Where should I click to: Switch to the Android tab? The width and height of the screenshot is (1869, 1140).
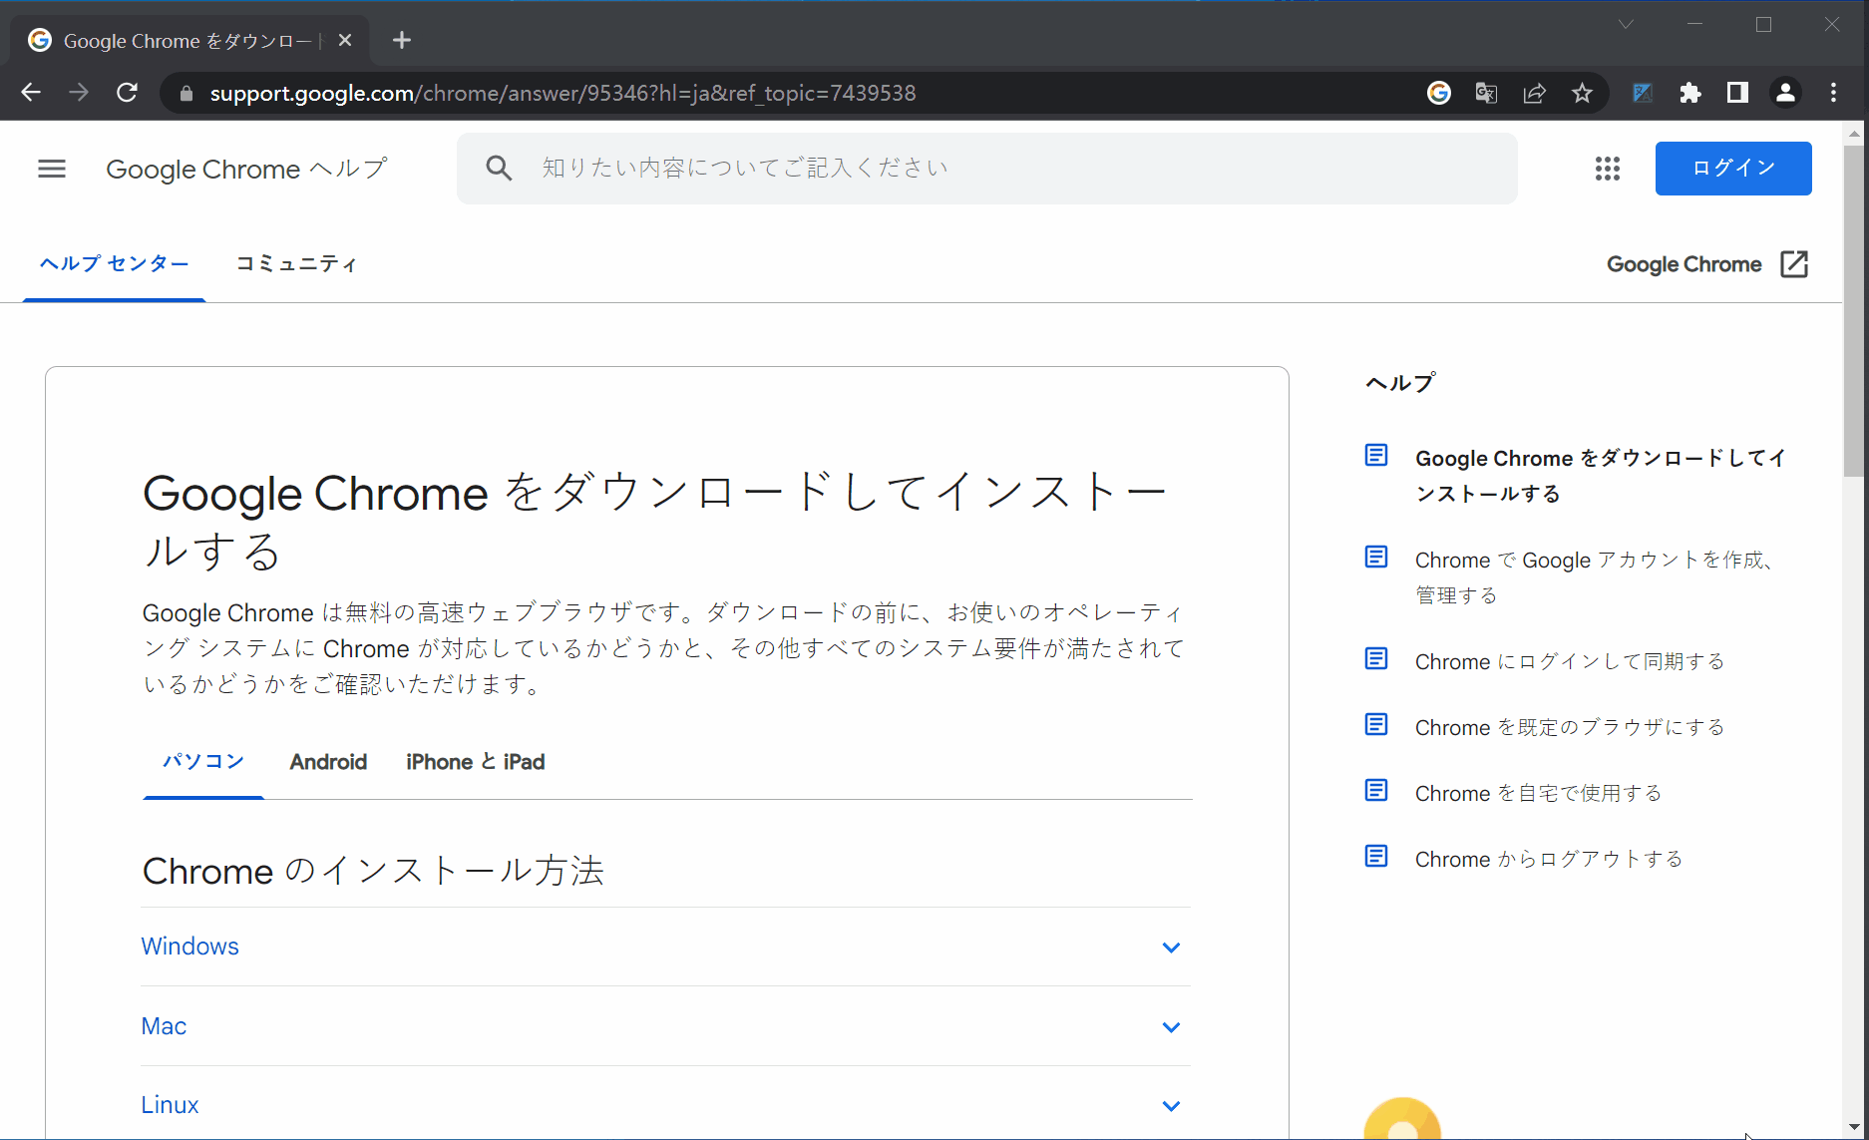328,762
